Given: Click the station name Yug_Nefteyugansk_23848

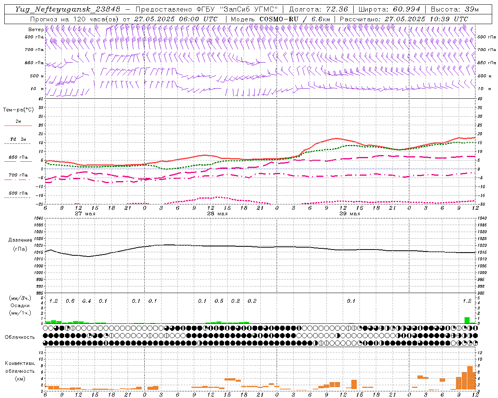Looking at the screenshot, I should [x=68, y=9].
